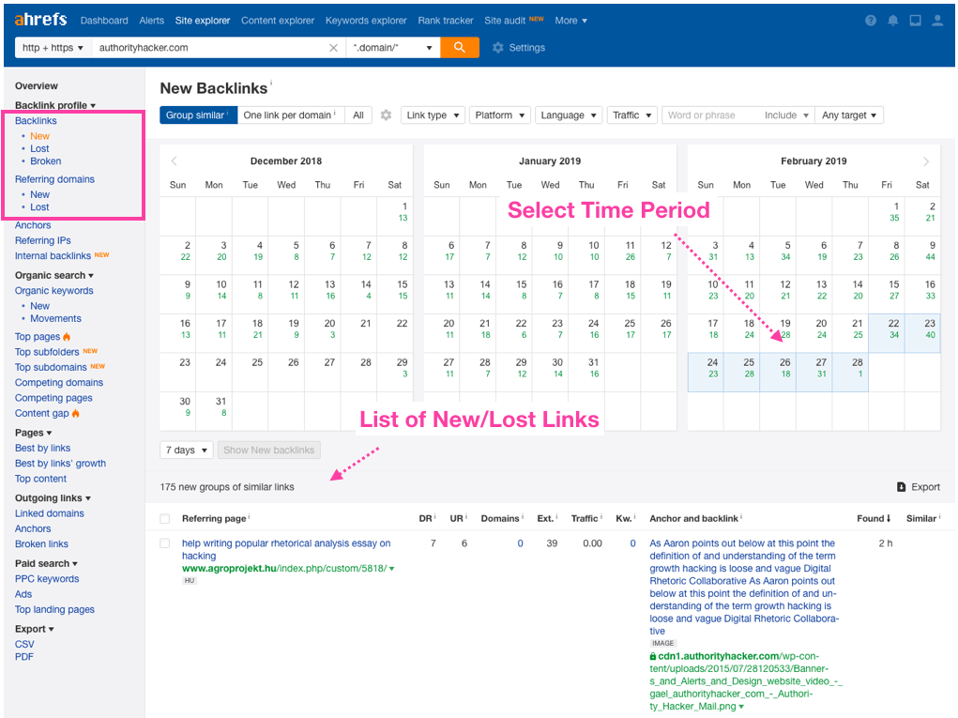958x718 pixels.
Task: Open Linked domains in sidebar
Action: pyautogui.click(x=50, y=513)
